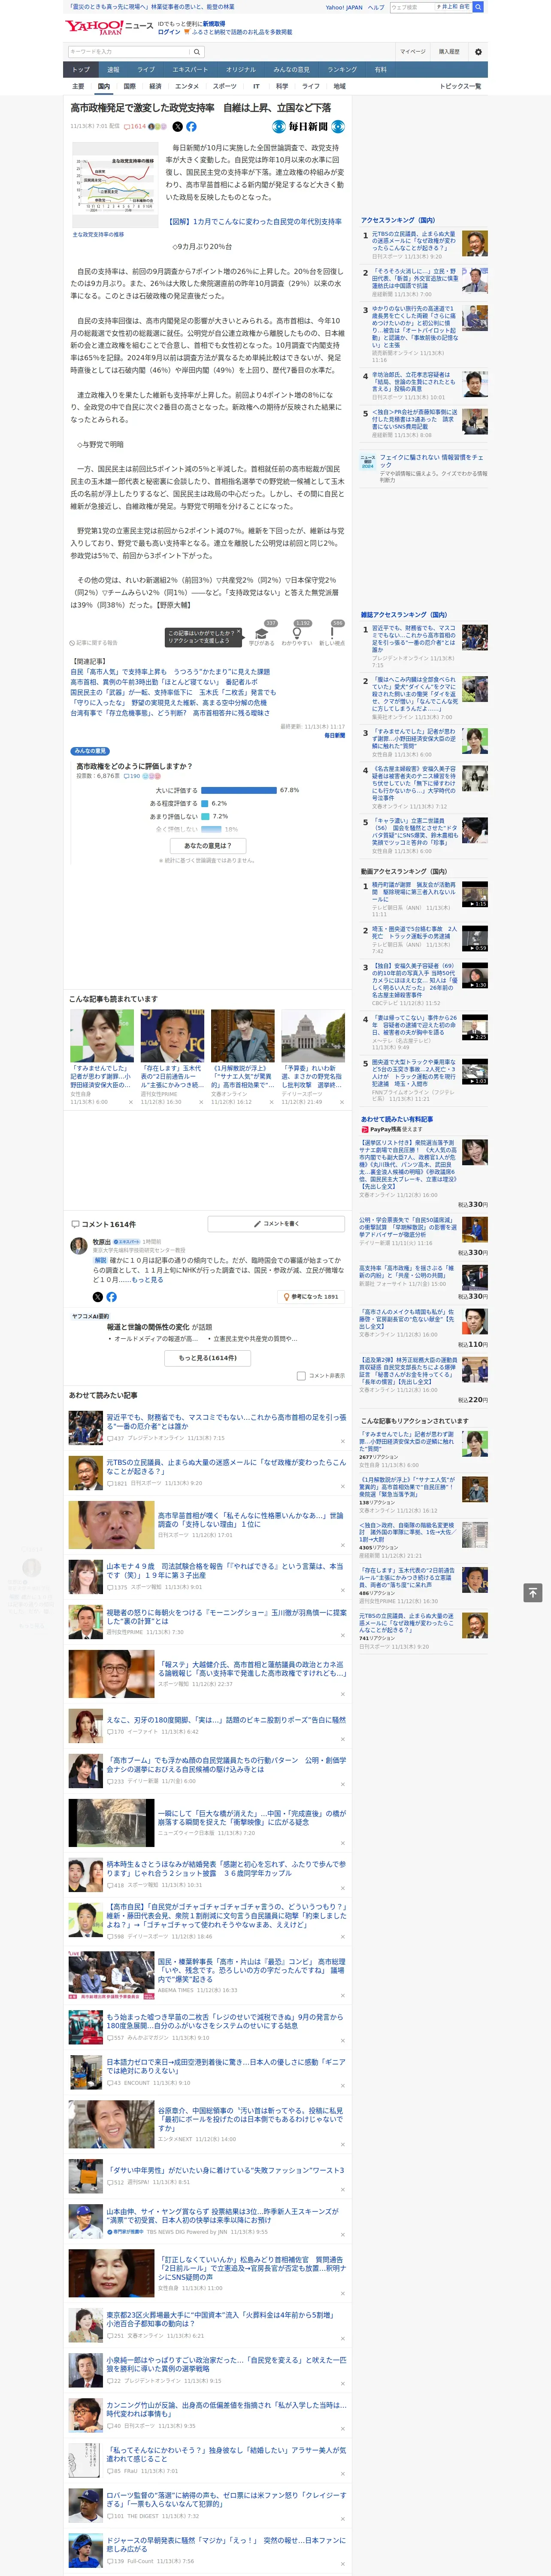Click the あまり評価しない 7.2% poll bar
The width and height of the screenshot is (551, 2576).
point(205,816)
